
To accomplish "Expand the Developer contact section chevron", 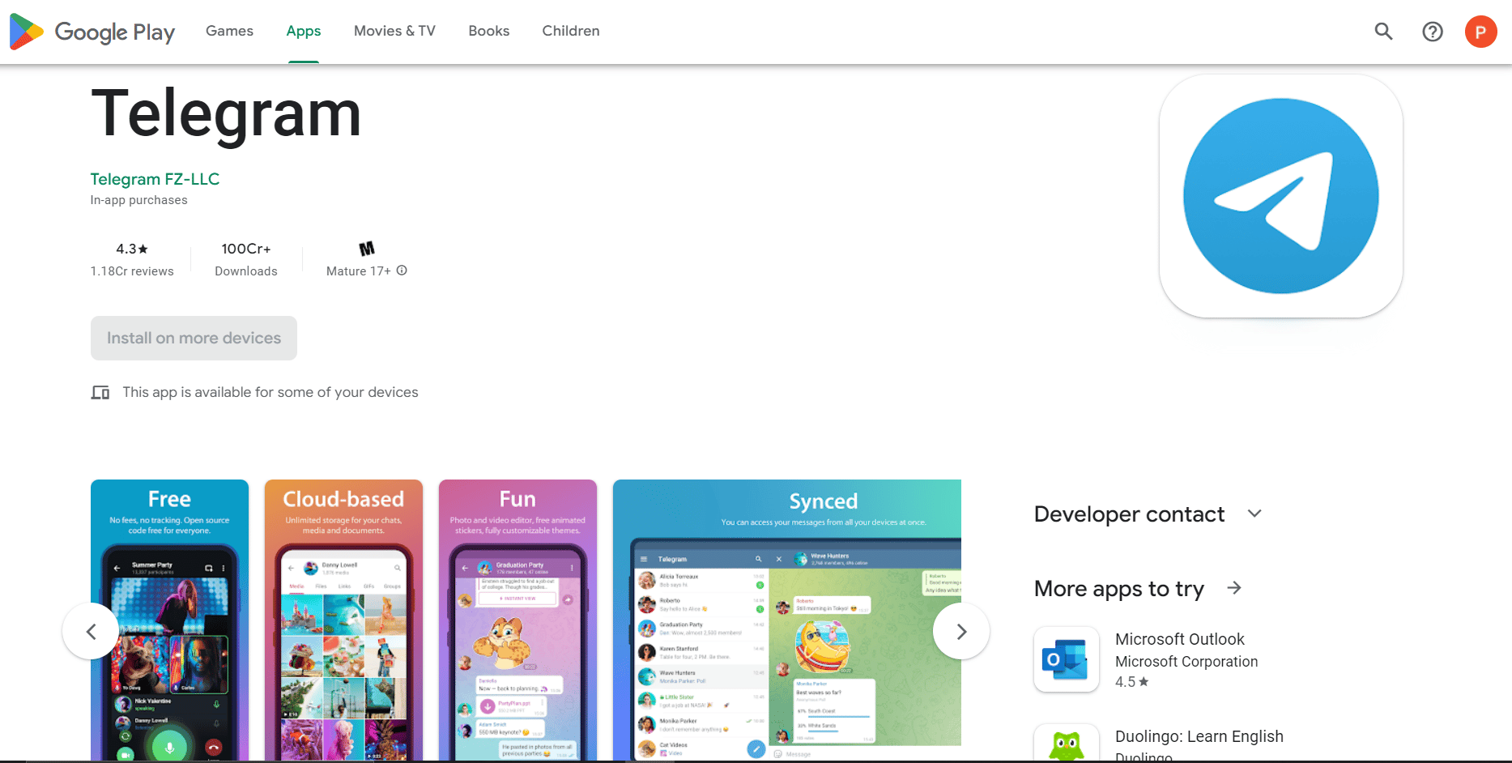I will click(x=1254, y=514).
